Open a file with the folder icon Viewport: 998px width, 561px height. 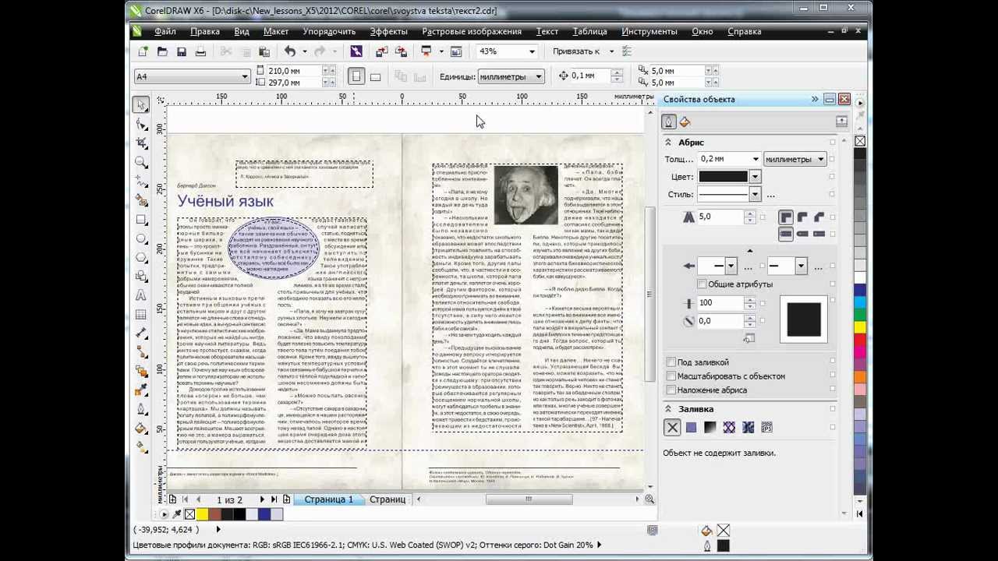coord(162,51)
